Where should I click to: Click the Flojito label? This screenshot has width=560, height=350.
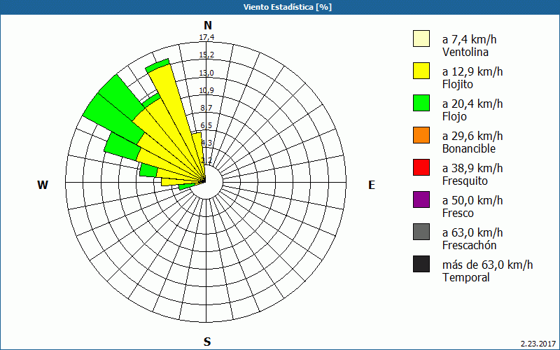458,84
